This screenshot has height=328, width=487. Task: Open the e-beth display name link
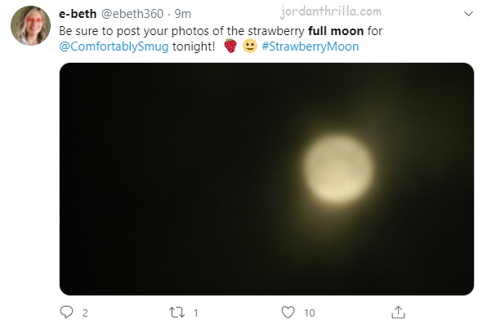point(78,14)
